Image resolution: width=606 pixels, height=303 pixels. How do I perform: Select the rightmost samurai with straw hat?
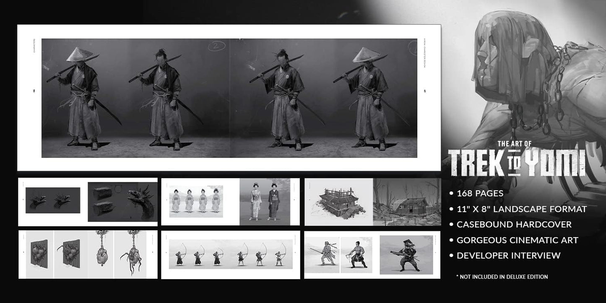point(369,96)
